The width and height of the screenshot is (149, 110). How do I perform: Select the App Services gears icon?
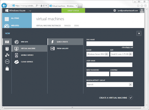(7, 55)
